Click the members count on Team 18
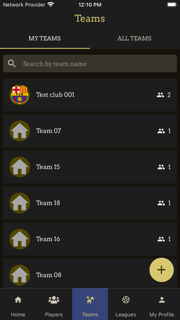 pyautogui.click(x=169, y=203)
